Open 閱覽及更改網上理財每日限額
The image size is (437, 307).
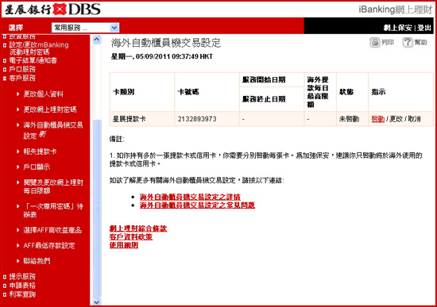coord(53,186)
